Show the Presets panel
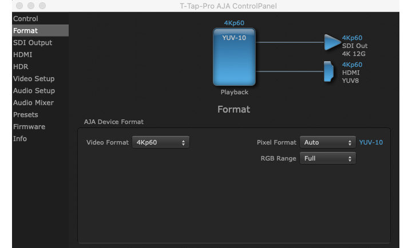 coord(26,115)
